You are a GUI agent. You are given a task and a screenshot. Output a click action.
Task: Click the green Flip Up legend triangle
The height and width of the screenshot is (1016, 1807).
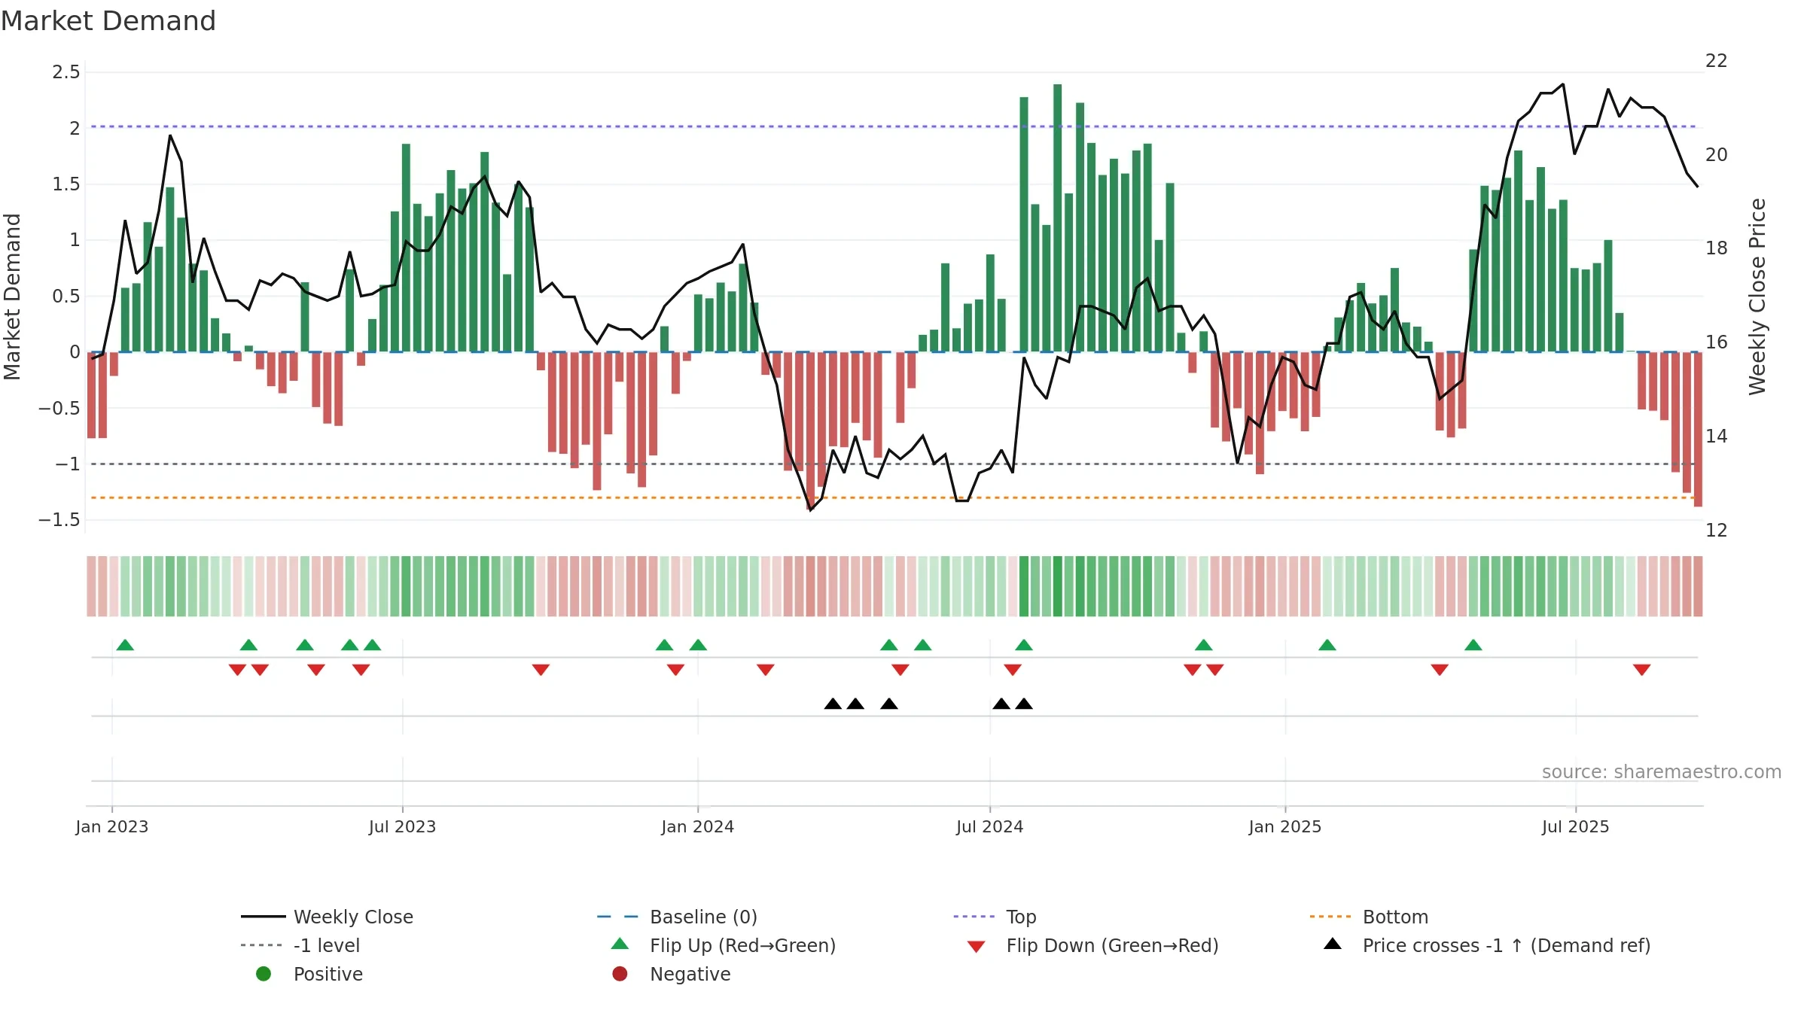tap(620, 944)
